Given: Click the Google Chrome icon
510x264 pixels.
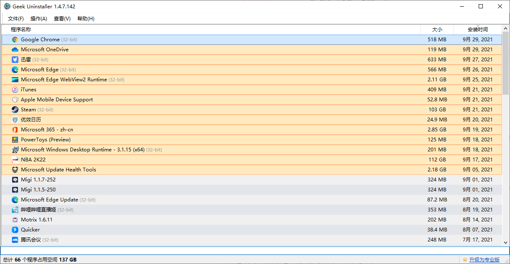Looking at the screenshot, I should pos(15,40).
